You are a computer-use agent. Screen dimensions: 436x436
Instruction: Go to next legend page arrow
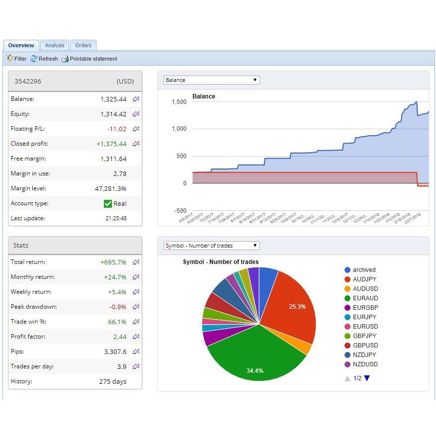(367, 378)
